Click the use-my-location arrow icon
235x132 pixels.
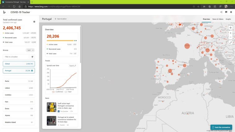pos(32,57)
